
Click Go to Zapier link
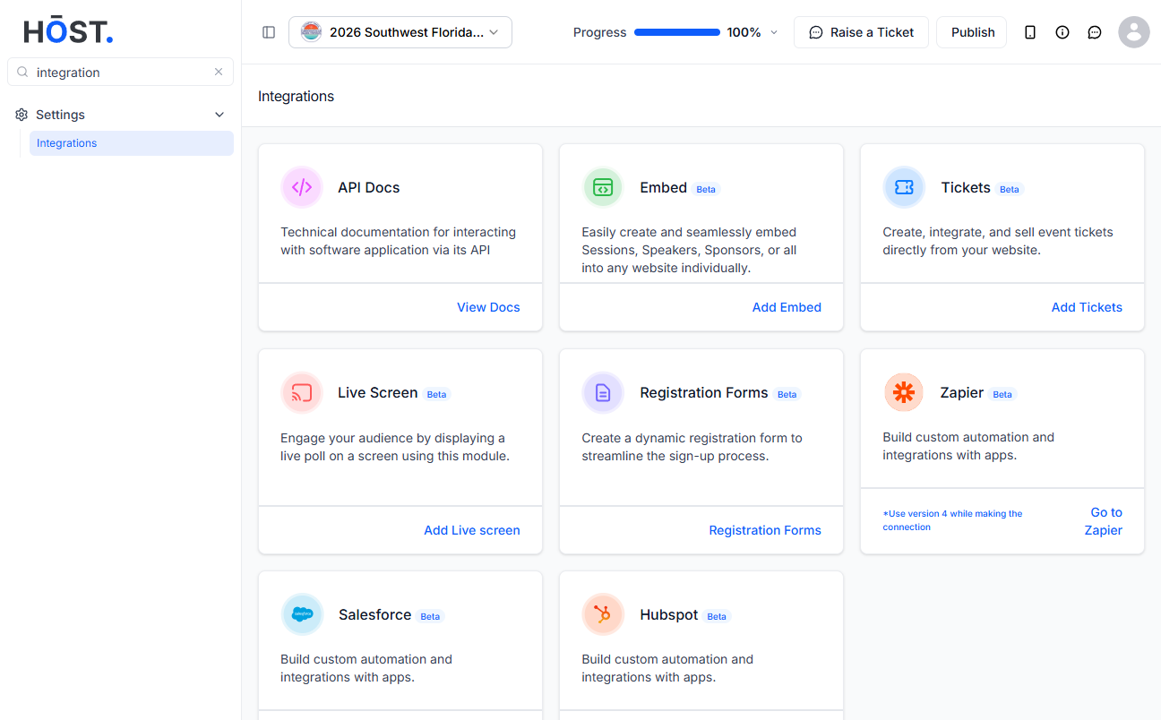point(1104,521)
